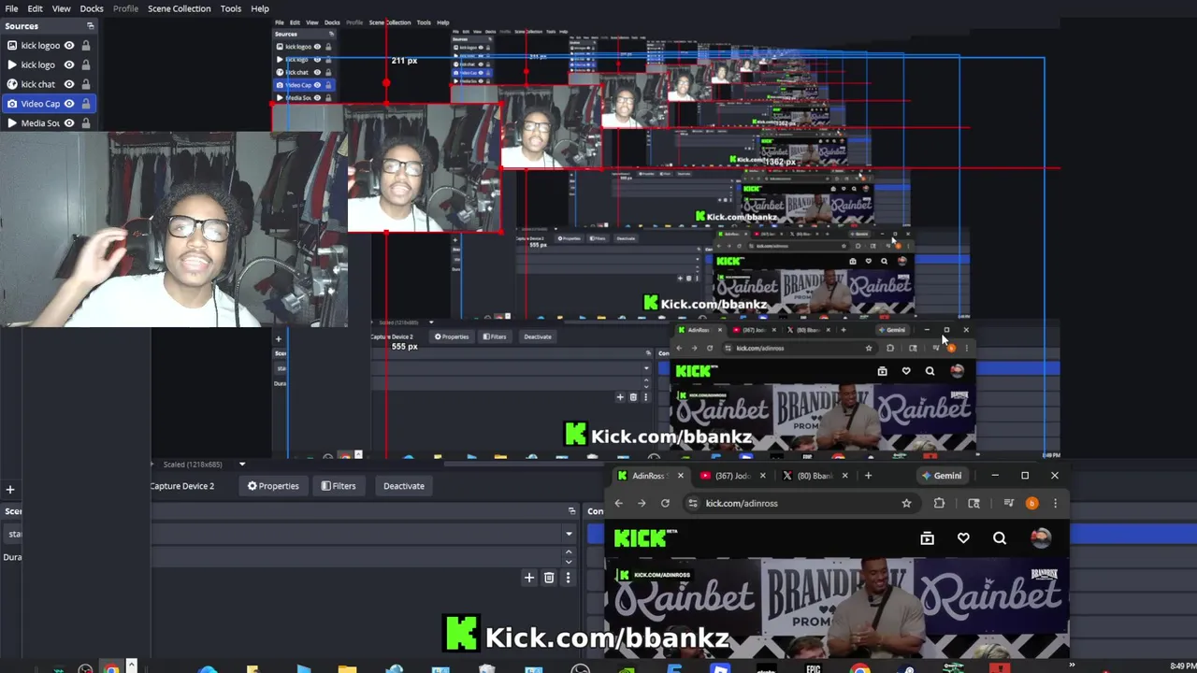
Task: Open the File menu in OBS
Action: tap(11, 8)
